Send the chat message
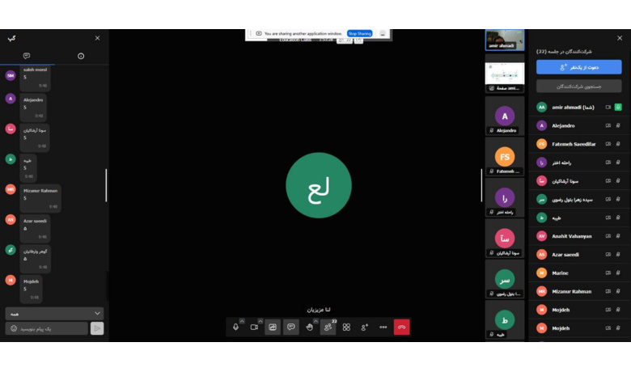The height and width of the screenshot is (372, 631). [97, 328]
